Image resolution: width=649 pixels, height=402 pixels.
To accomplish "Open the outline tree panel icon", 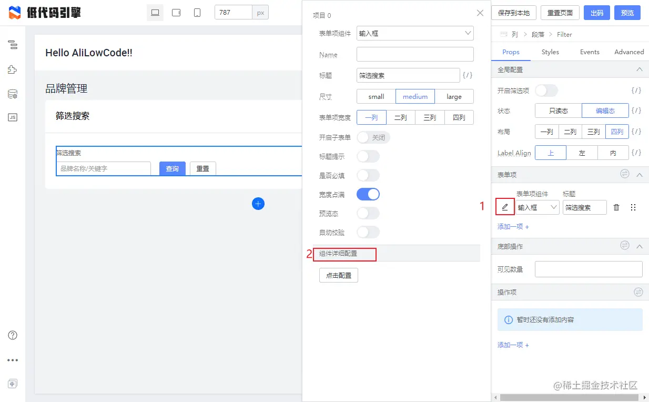I will pyautogui.click(x=13, y=45).
